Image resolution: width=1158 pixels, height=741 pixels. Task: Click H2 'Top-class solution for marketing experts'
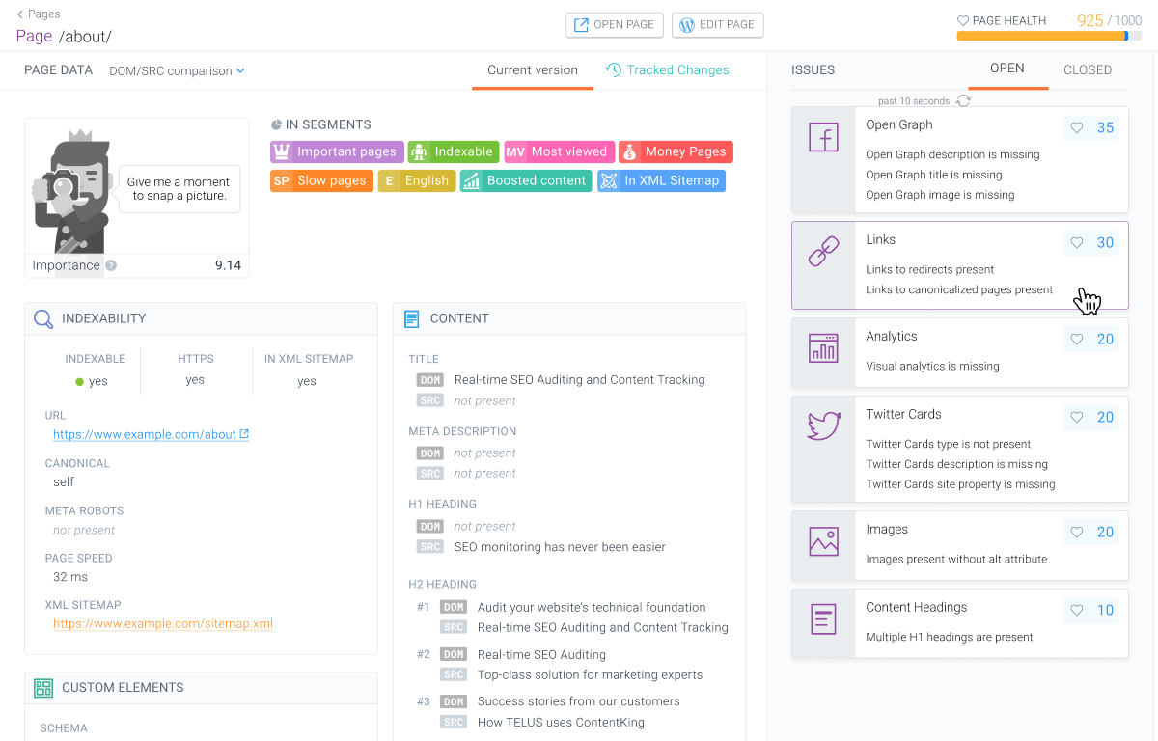coord(590,674)
